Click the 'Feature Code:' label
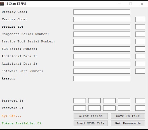 [x=14, y=19]
